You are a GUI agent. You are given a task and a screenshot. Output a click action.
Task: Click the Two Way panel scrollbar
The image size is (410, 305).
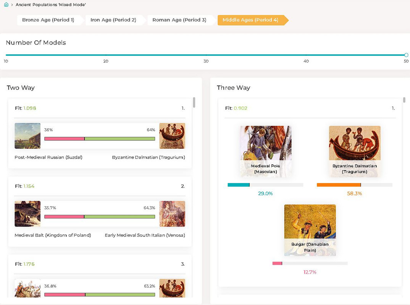point(194,102)
